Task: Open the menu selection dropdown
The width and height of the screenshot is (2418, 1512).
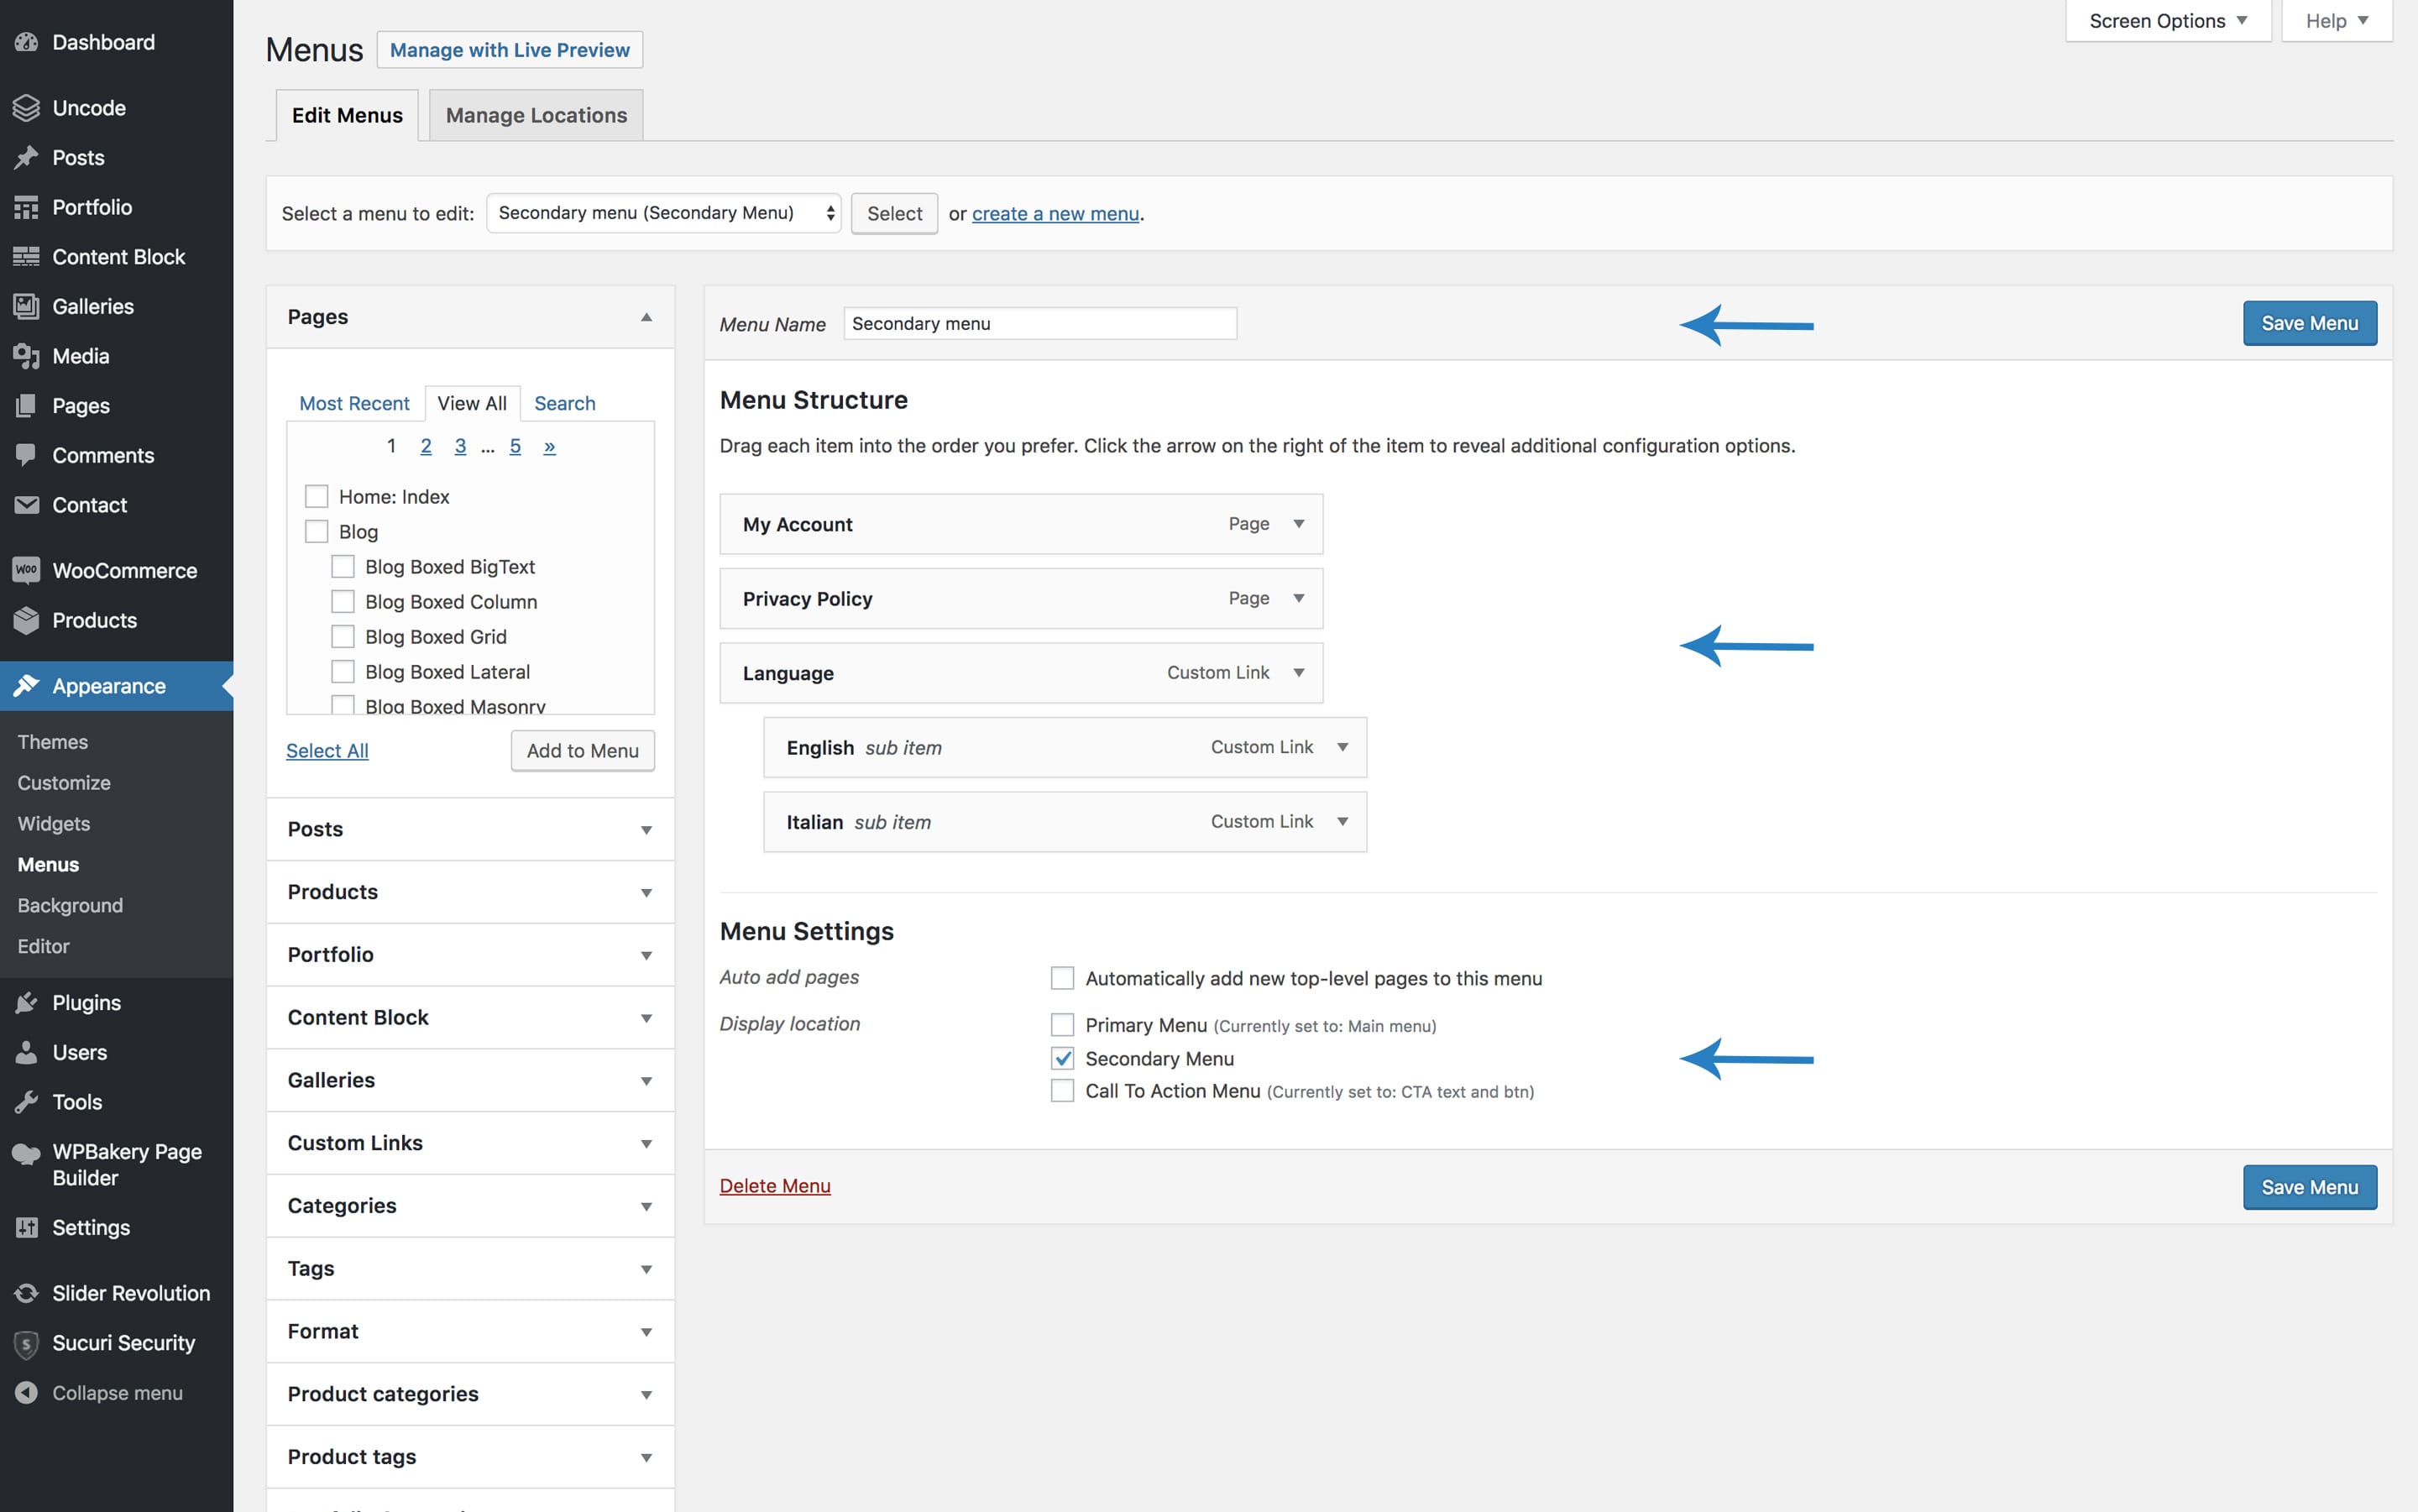Action: coord(663,213)
